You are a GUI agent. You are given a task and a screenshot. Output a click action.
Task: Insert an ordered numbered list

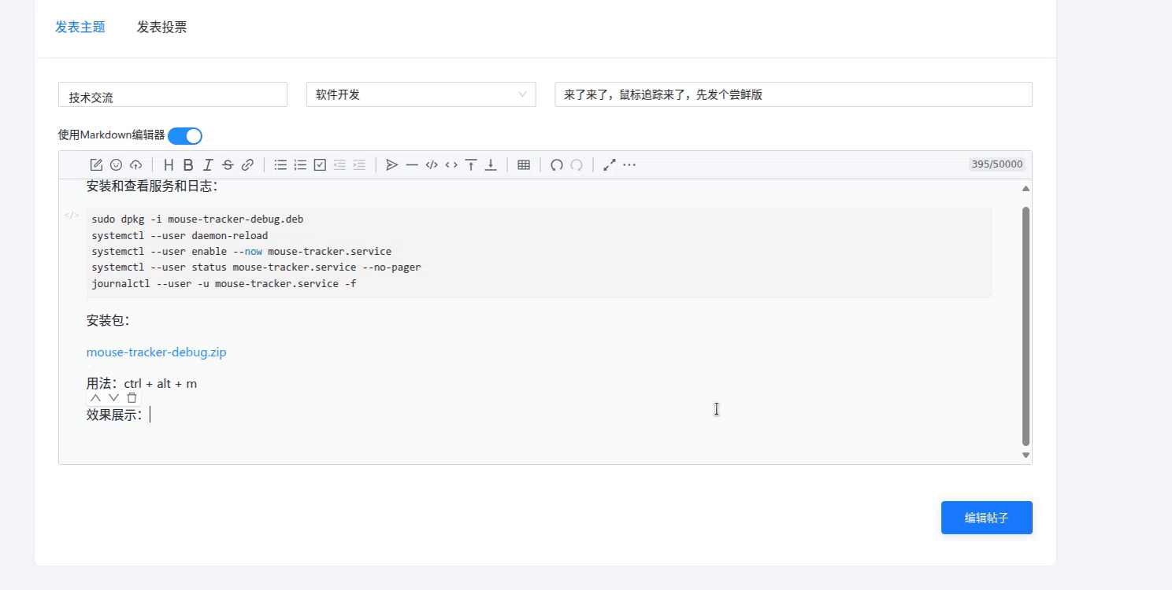point(300,165)
